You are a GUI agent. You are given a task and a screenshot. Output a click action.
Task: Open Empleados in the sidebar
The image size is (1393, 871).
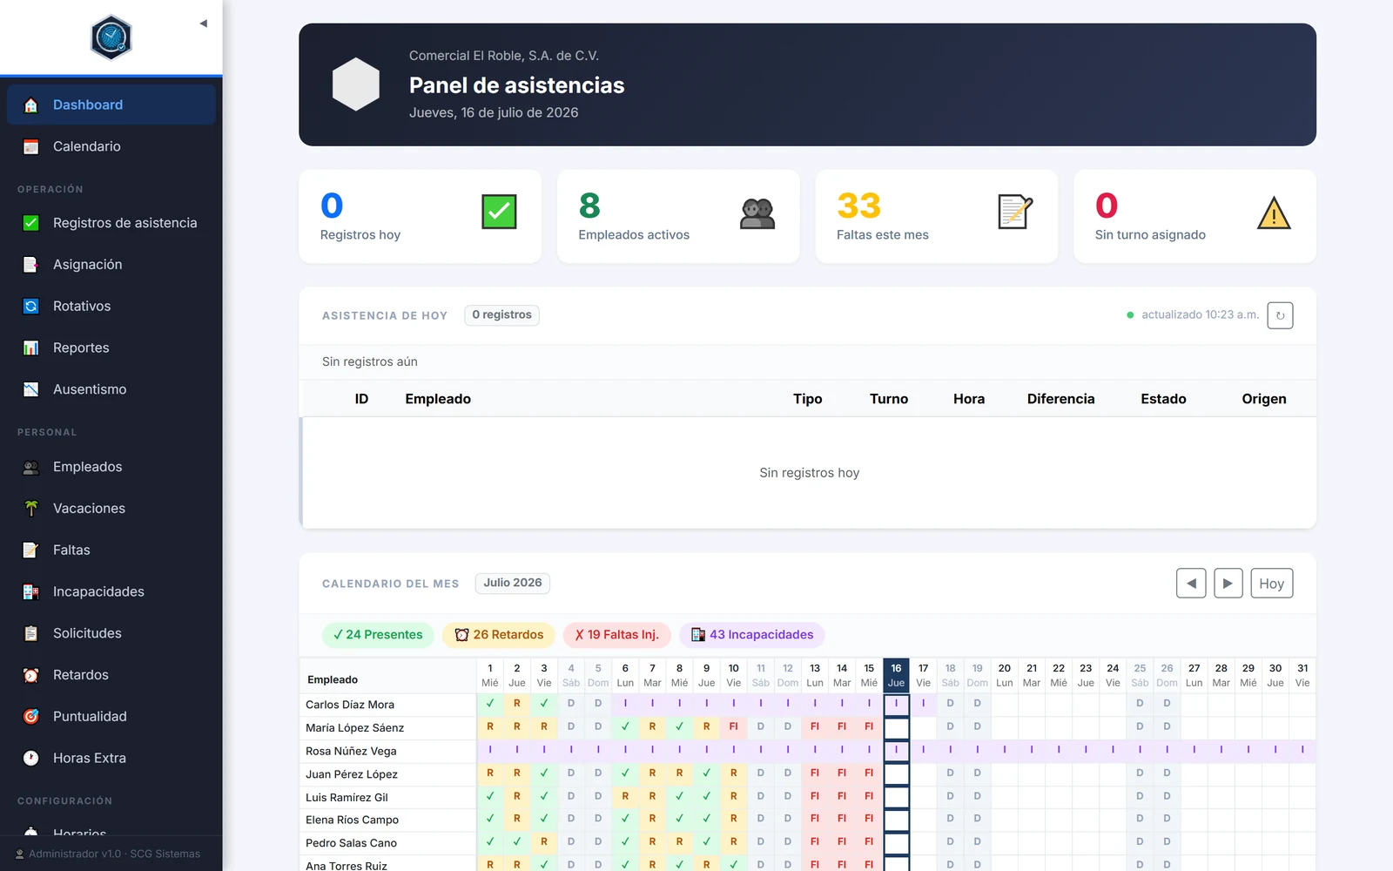[111, 467]
